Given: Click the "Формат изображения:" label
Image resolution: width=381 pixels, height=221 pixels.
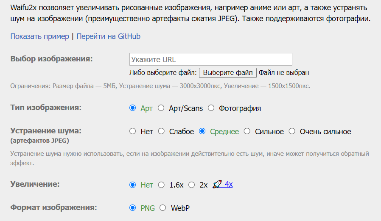Looking at the screenshot, I should pyautogui.click(x=54, y=207).
